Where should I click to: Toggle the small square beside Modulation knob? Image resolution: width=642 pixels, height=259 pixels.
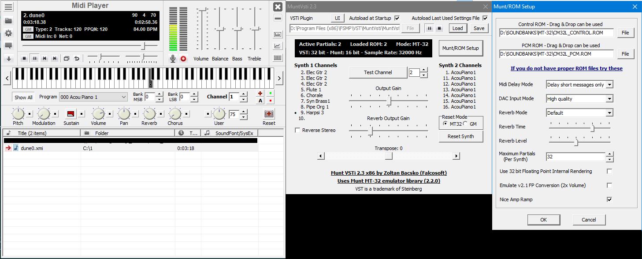point(55,114)
